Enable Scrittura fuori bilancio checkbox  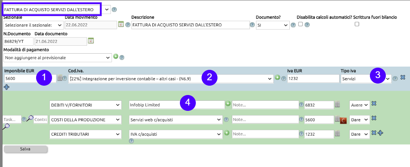(x=357, y=24)
